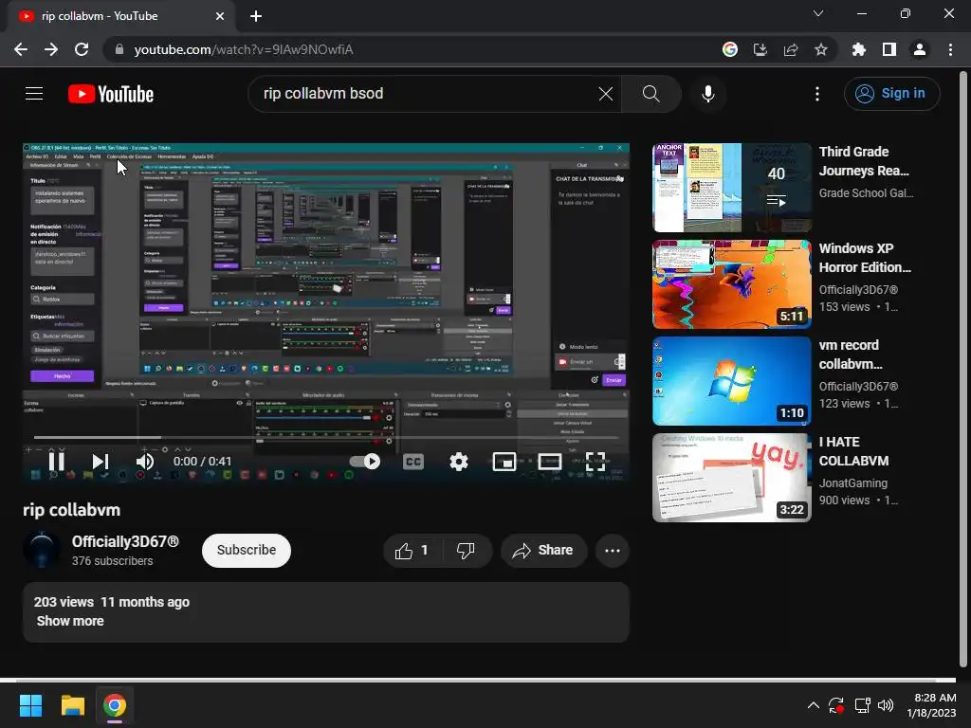Seek on the video progress bar
The width and height of the screenshot is (971, 728).
pyautogui.click(x=326, y=437)
